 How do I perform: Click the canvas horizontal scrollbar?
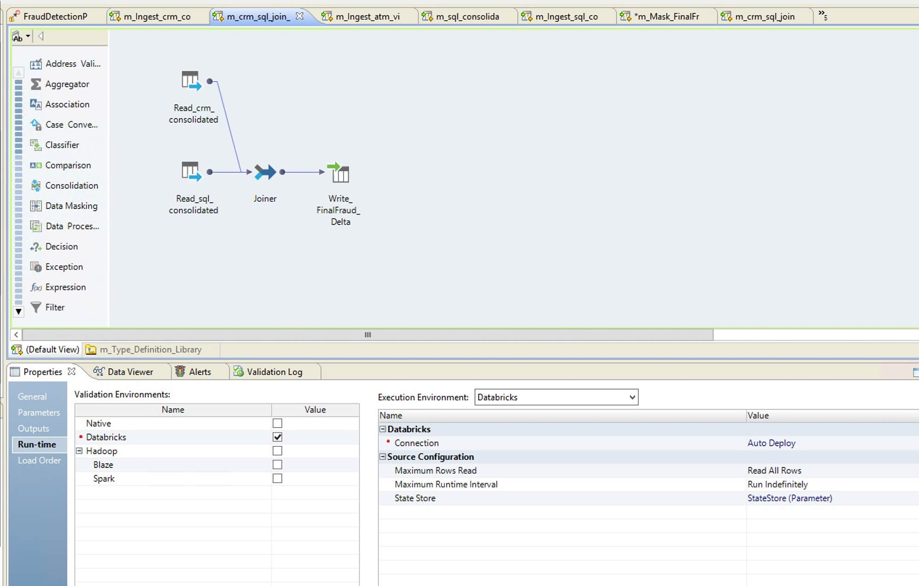point(367,335)
